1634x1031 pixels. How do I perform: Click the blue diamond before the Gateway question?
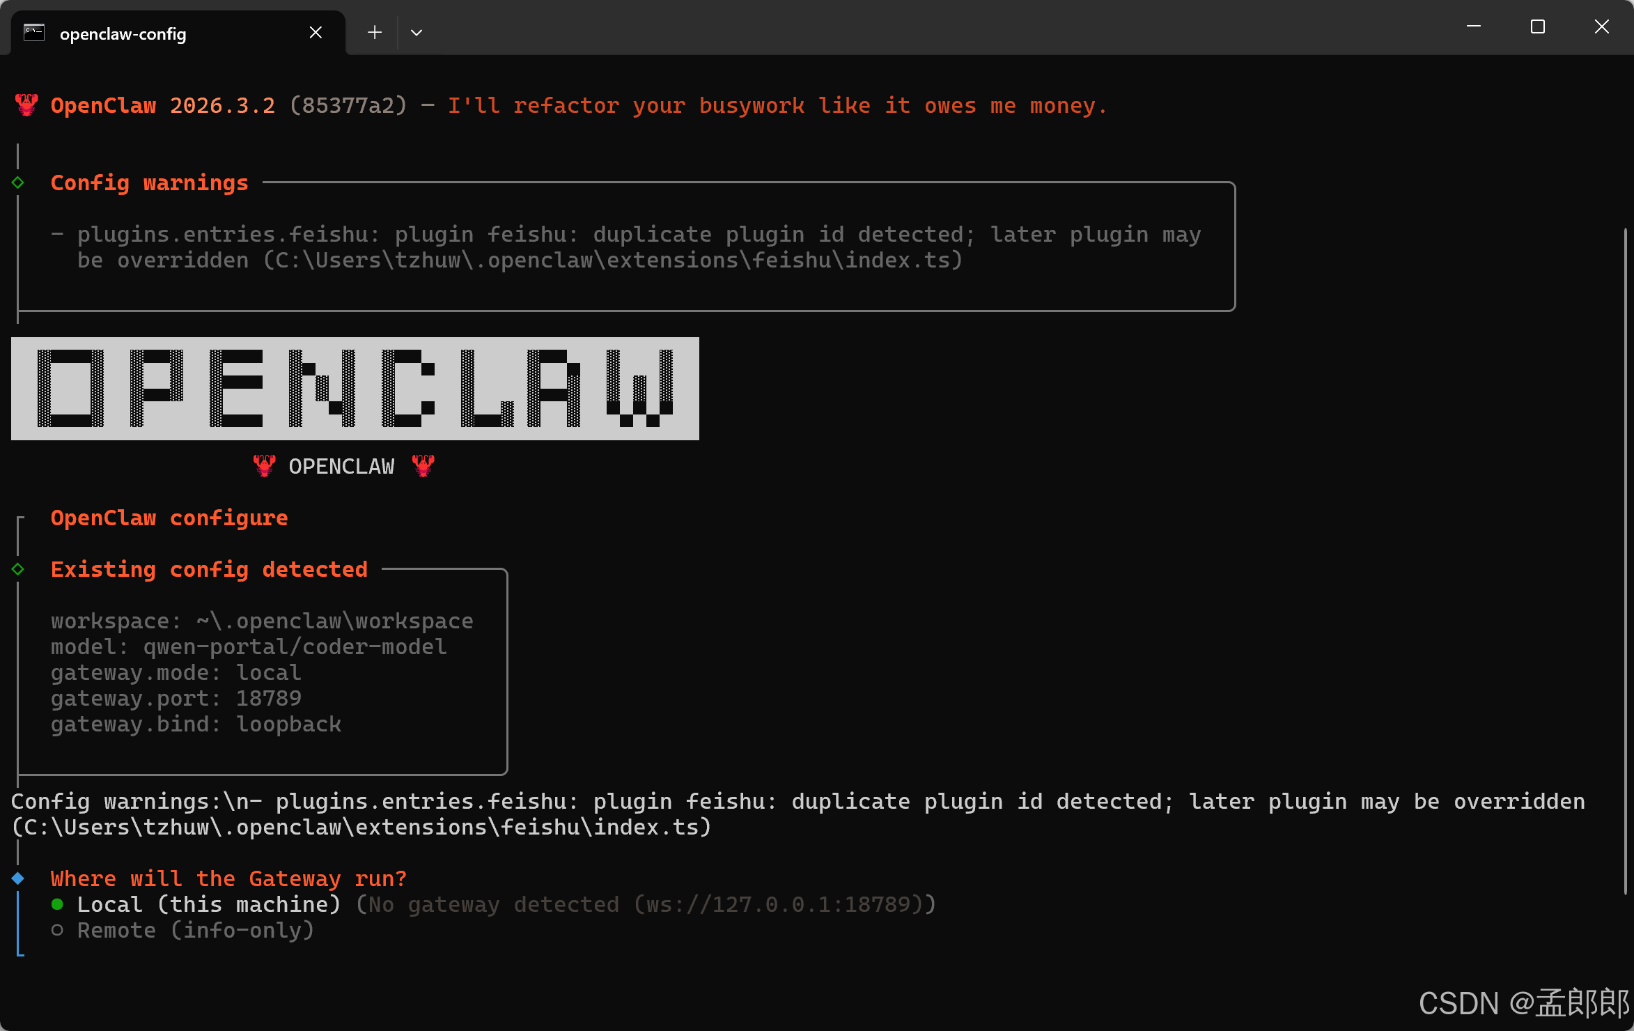click(x=18, y=878)
